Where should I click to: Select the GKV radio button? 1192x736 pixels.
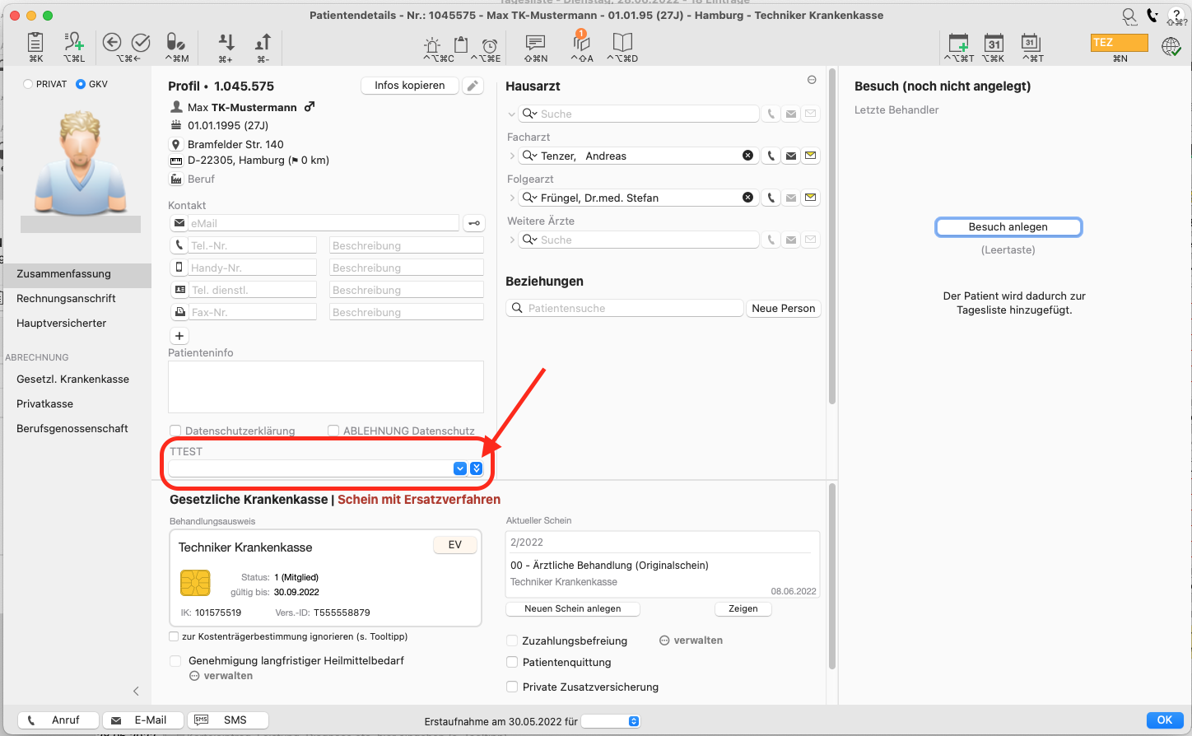[81, 84]
